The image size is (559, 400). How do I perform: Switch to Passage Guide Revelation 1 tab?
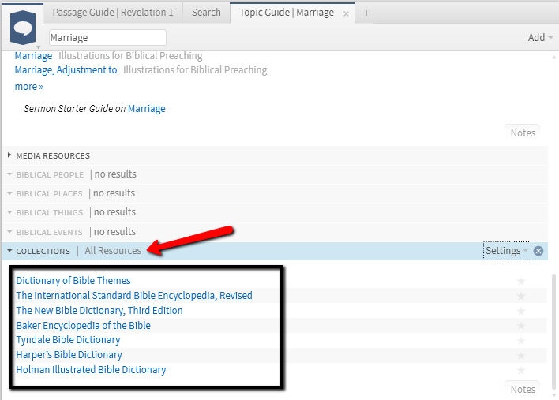(x=113, y=13)
